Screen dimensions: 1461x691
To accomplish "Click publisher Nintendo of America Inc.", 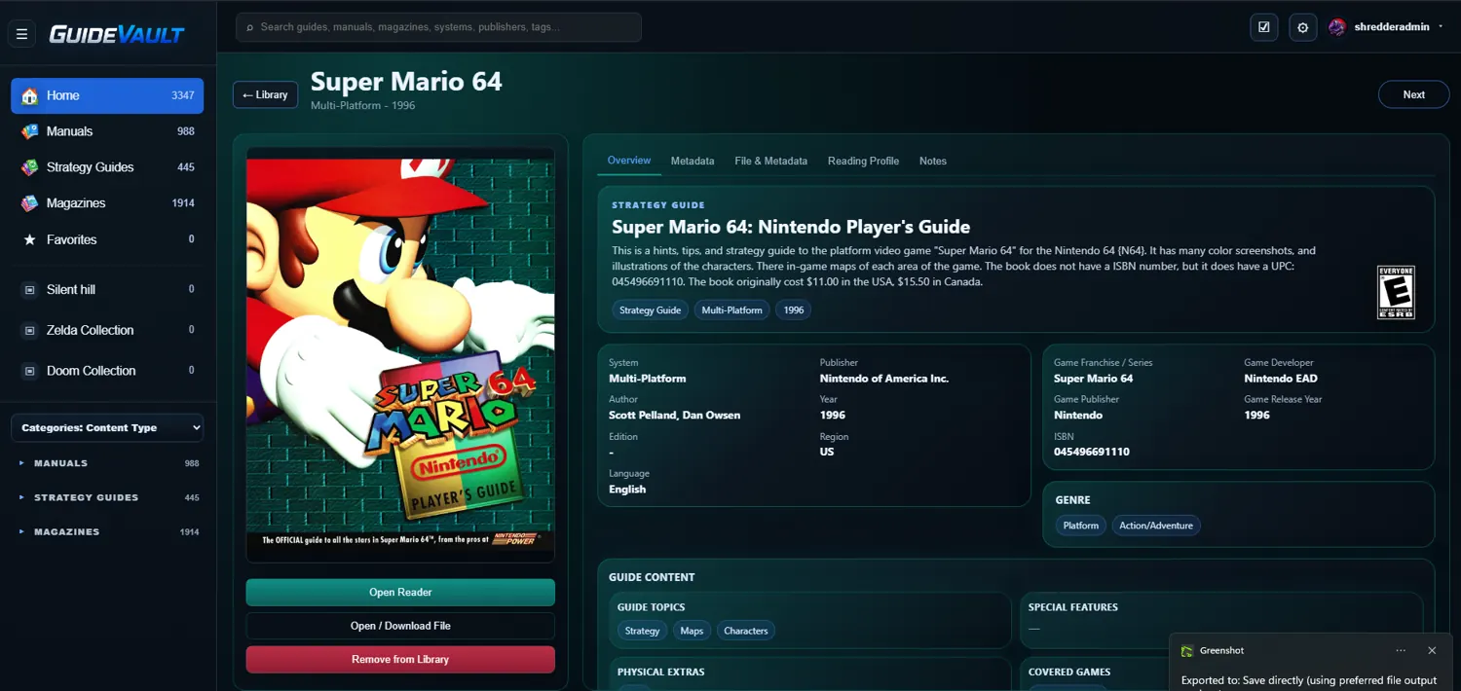I will pos(884,379).
